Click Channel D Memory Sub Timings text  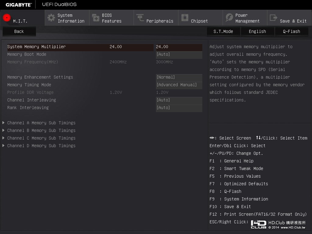click(x=41, y=146)
